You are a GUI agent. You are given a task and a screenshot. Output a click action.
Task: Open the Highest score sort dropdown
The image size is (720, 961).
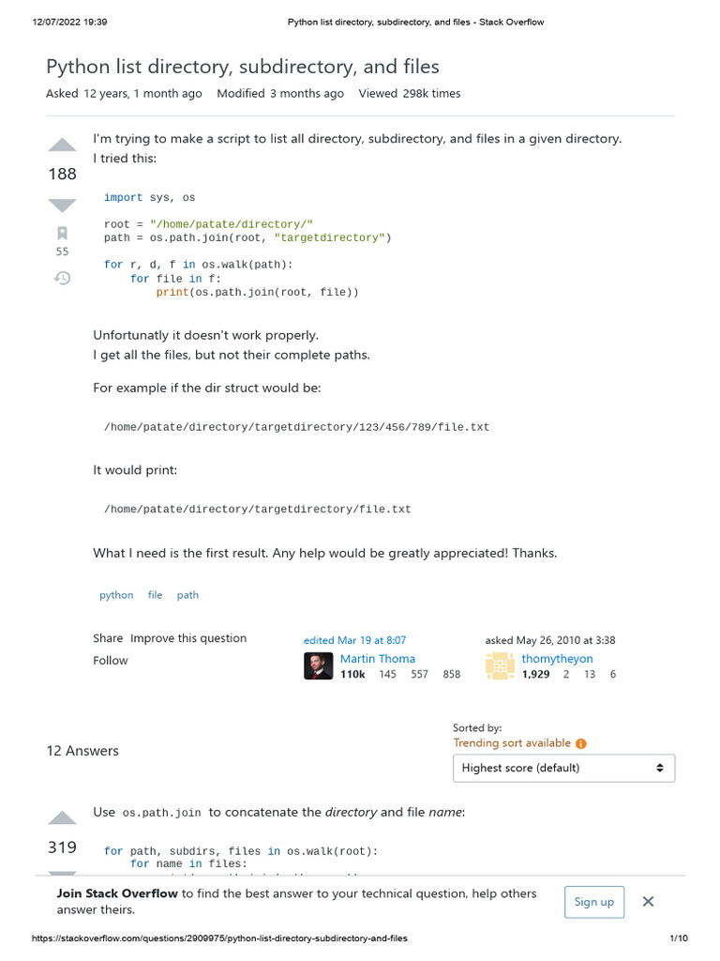tap(563, 768)
